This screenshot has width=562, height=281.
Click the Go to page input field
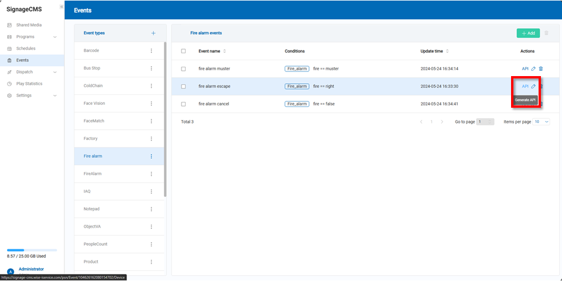(485, 122)
